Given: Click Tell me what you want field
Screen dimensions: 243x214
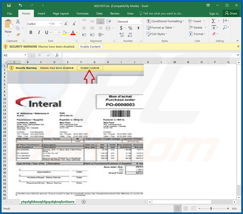Looking at the screenshot, I should [x=161, y=14].
